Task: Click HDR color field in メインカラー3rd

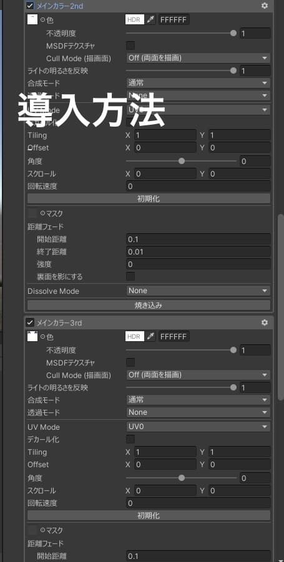Action: [x=135, y=336]
